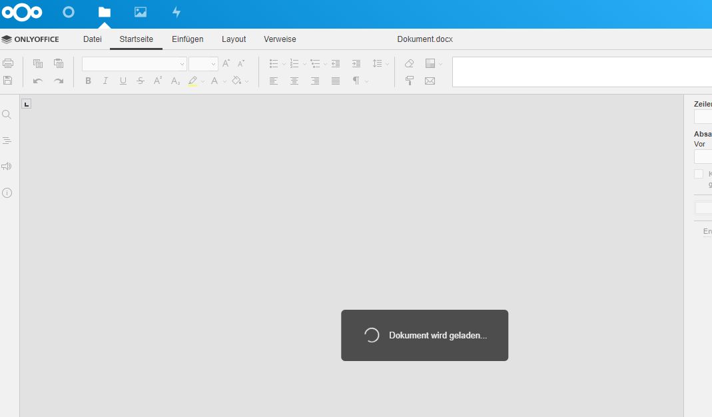Viewport: 712px width, 417px height.
Task: Open the Datei menu tab
Action: tap(93, 39)
